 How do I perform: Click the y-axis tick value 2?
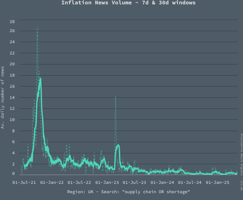click(13, 164)
